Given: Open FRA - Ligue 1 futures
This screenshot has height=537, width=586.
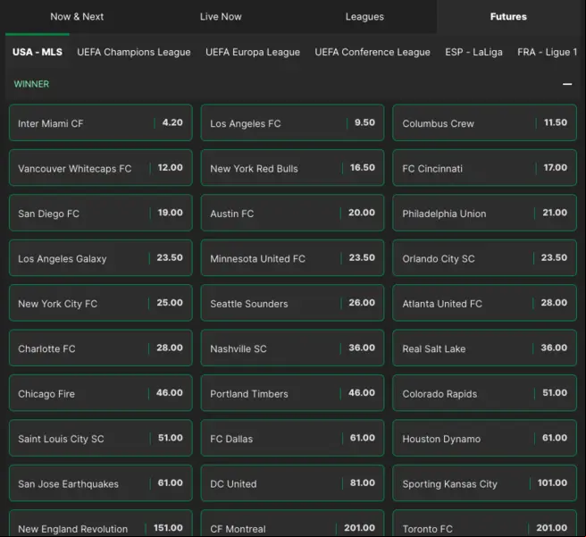Looking at the screenshot, I should tap(547, 52).
